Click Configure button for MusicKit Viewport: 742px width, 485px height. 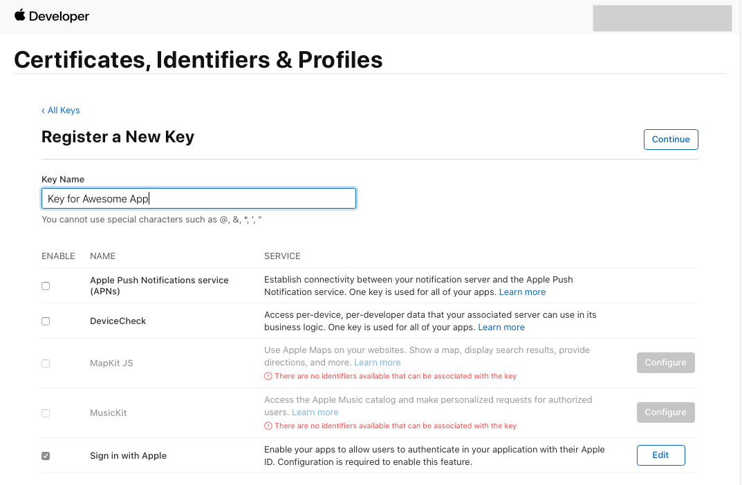(665, 412)
